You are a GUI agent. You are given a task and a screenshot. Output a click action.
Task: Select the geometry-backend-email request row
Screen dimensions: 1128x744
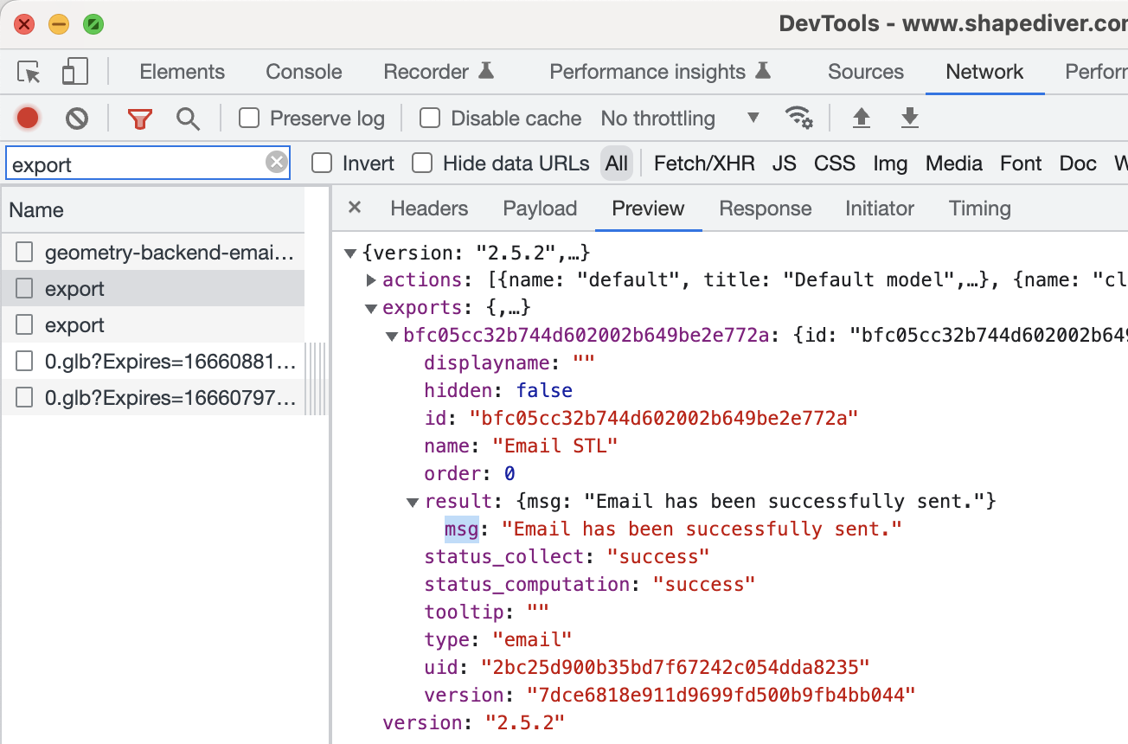(169, 253)
